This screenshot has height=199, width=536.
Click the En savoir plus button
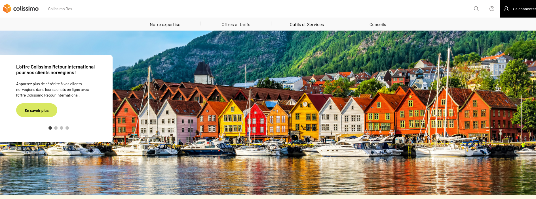[x=37, y=110]
